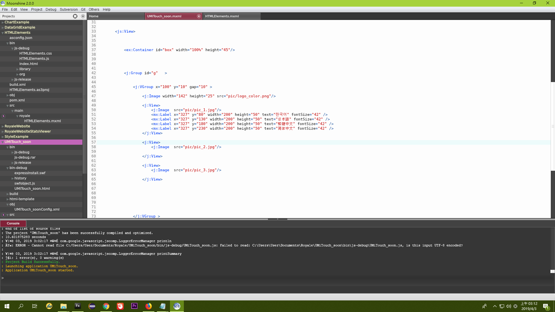Viewport: 555px width, 312px height.
Task: Click the refresh icon in the Projects panel
Action: click(75, 16)
